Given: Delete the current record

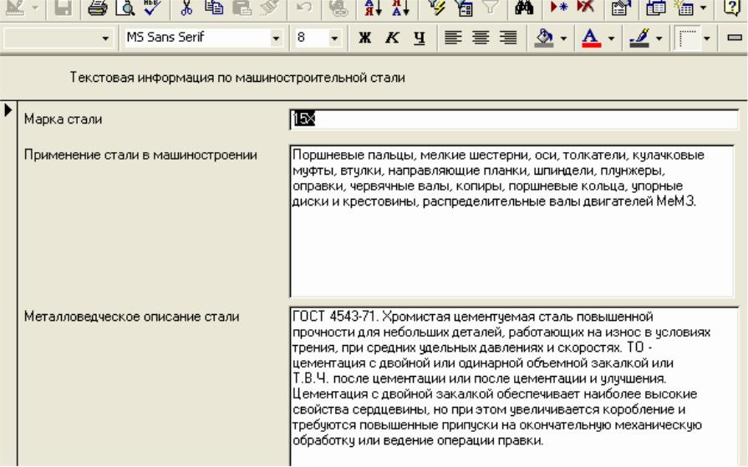Looking at the screenshot, I should point(586,8).
